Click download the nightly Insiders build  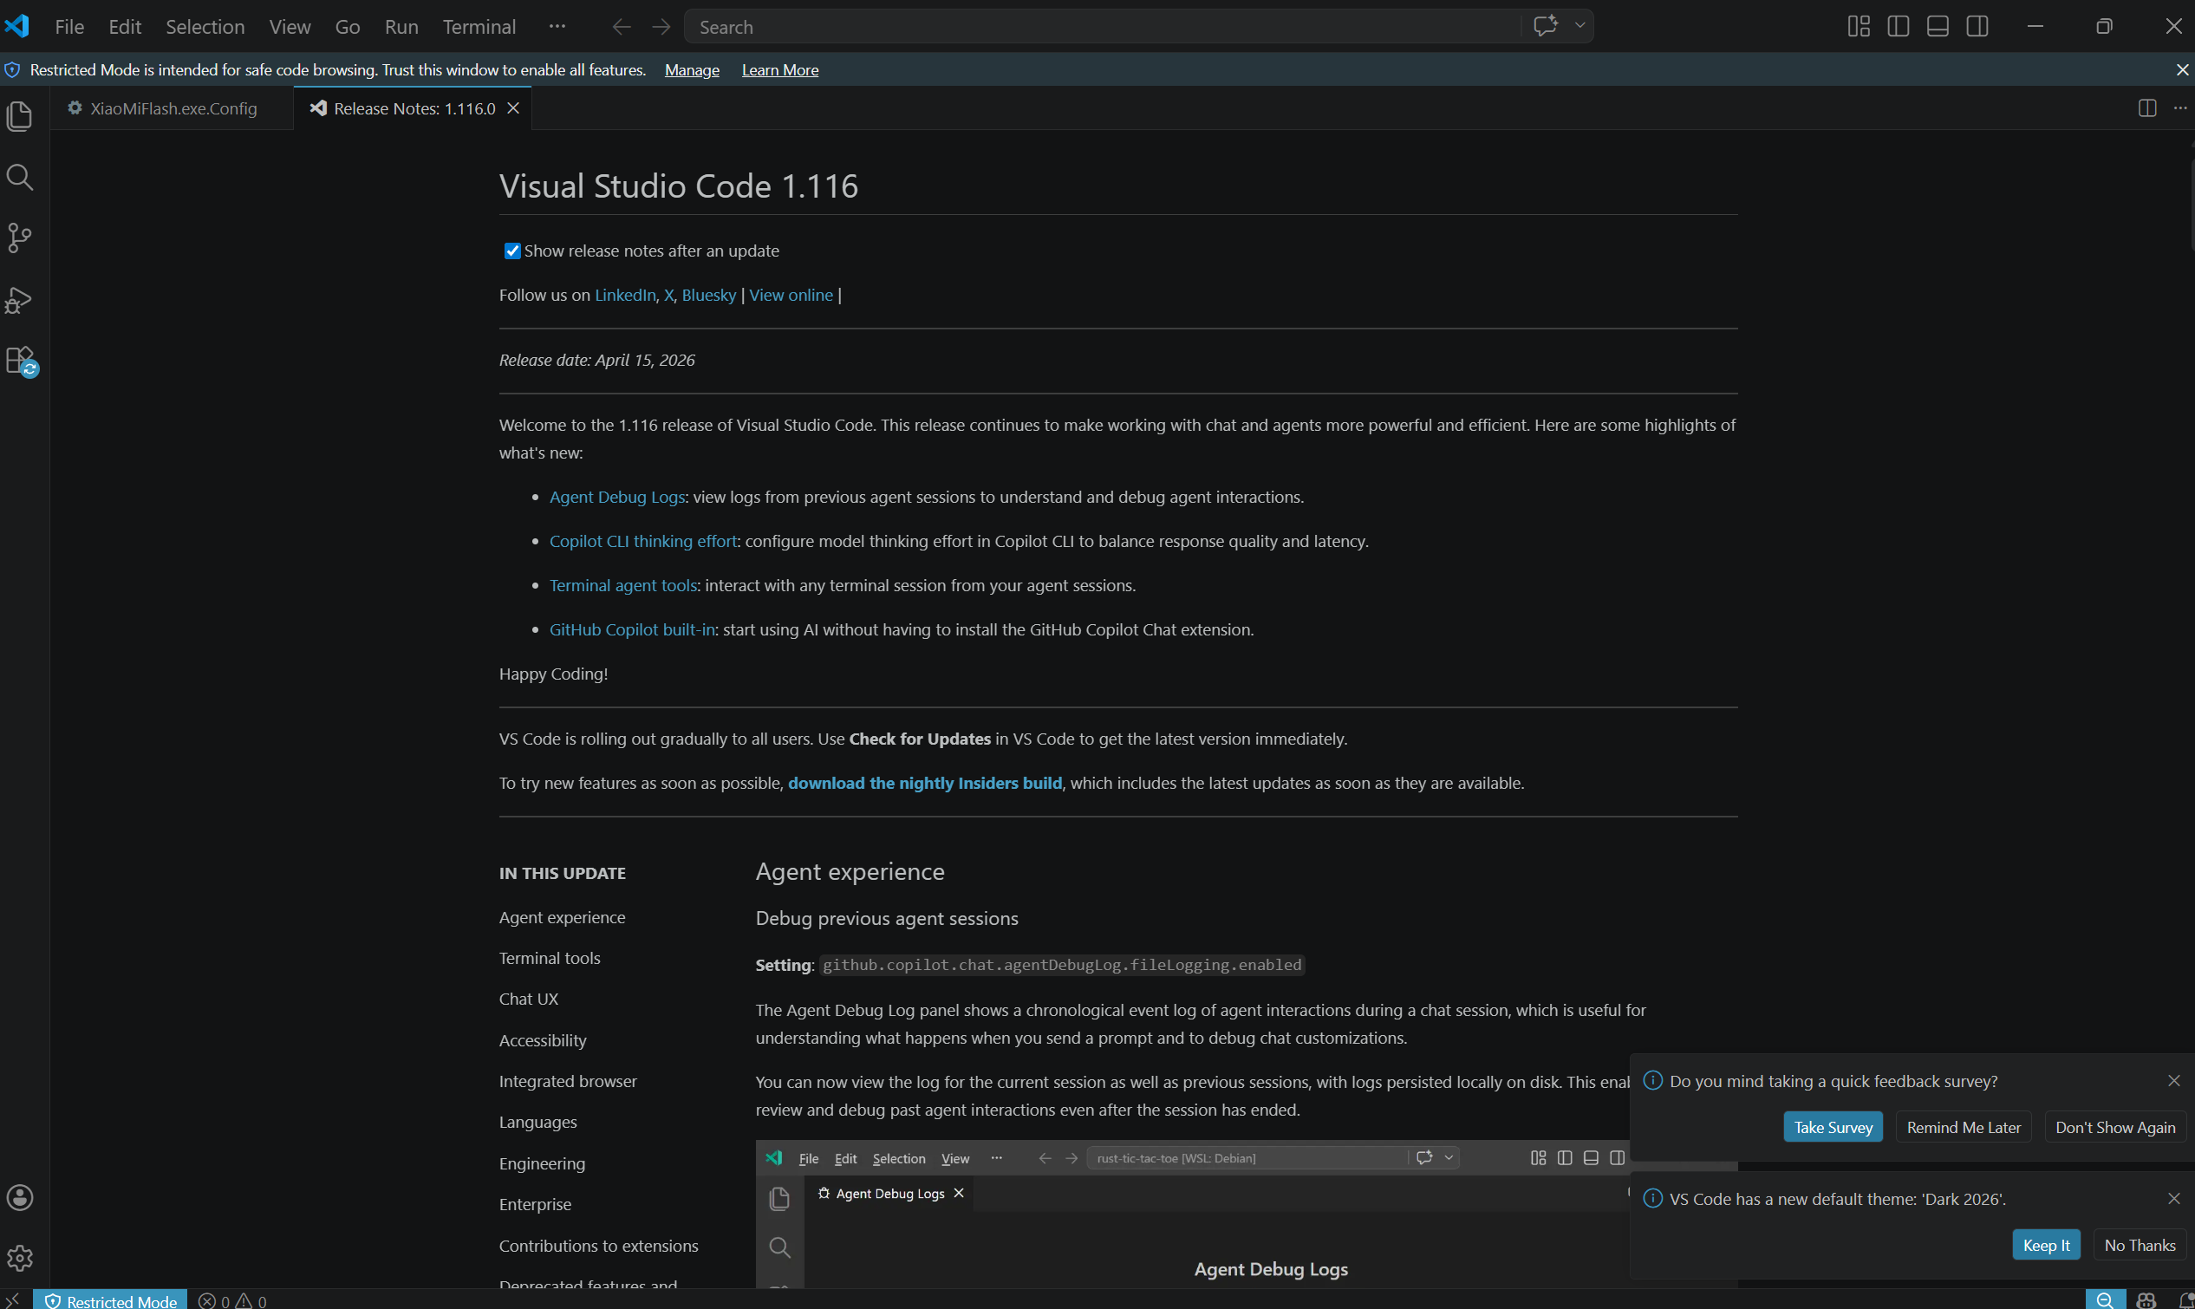click(924, 783)
